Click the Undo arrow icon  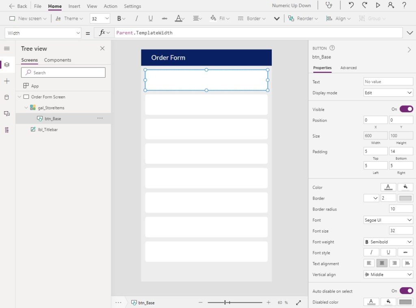[x=351, y=5]
